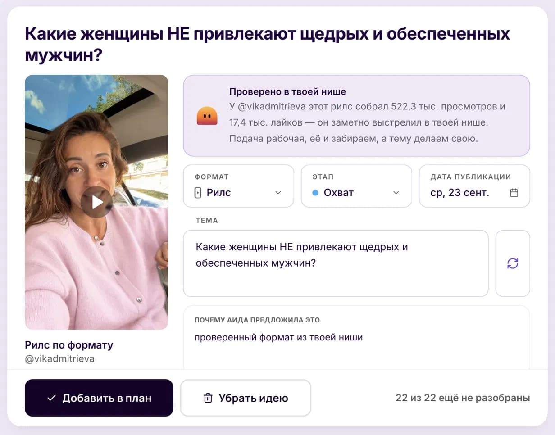The height and width of the screenshot is (435, 555).
Task: Open the date field ср, 23 сент.
Action: (474, 186)
